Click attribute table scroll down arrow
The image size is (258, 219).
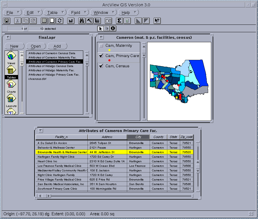(198, 171)
